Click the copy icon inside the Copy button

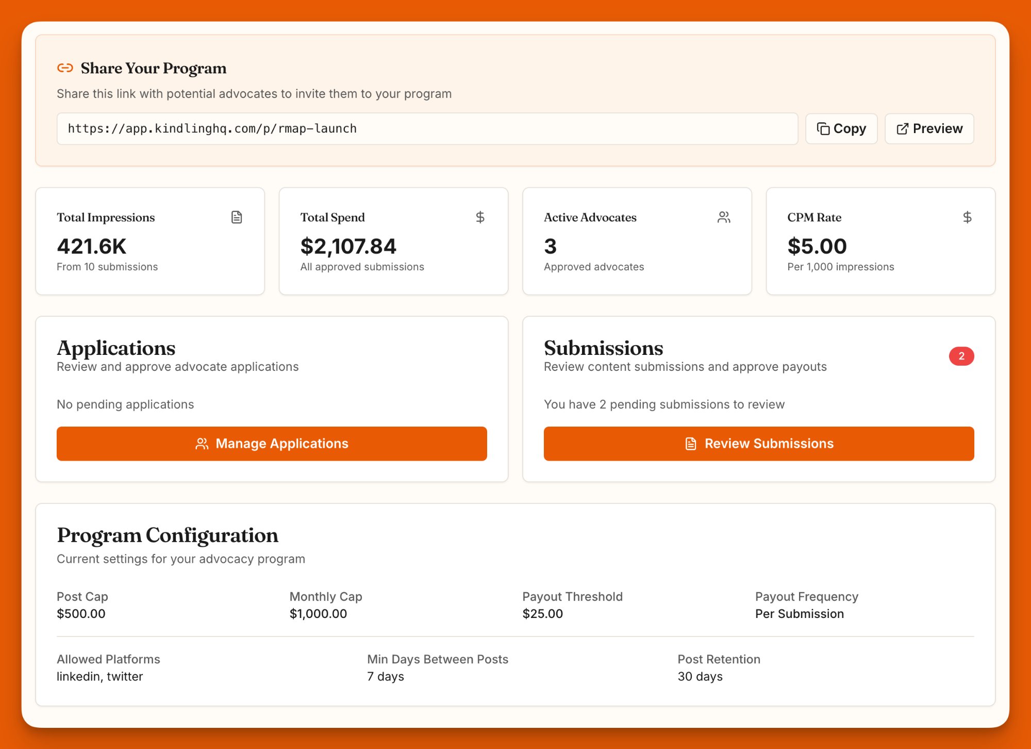(824, 128)
